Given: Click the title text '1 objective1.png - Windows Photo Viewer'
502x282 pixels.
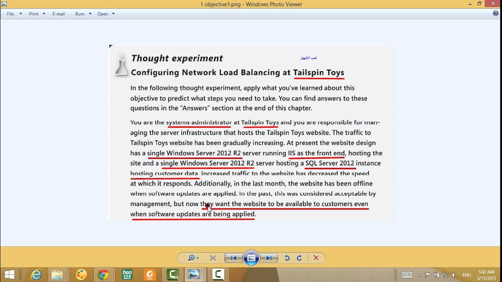Looking at the screenshot, I should tap(251, 4).
